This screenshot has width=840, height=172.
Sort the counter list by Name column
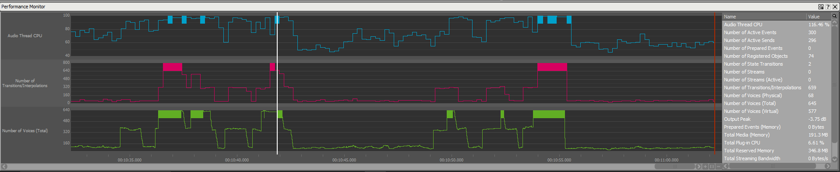[764, 17]
